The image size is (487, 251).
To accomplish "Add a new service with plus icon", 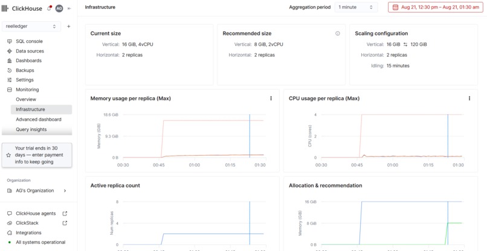I will click(69, 27).
